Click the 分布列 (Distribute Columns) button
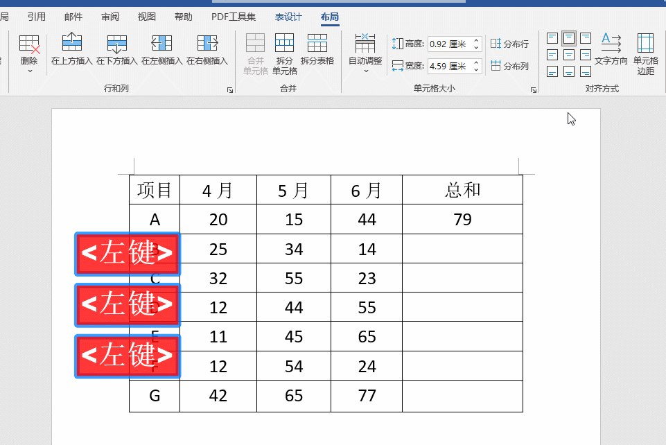Screen dimensions: 666x445 tap(511, 66)
